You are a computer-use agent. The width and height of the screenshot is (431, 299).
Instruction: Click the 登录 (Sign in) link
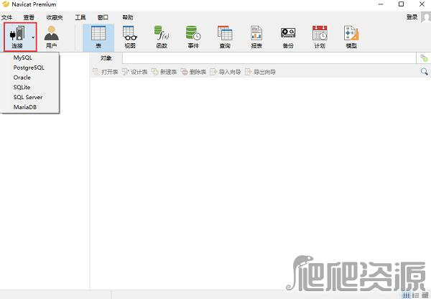412,17
